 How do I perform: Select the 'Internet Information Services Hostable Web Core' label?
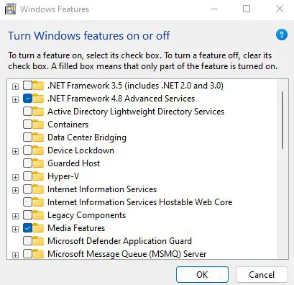click(x=140, y=202)
